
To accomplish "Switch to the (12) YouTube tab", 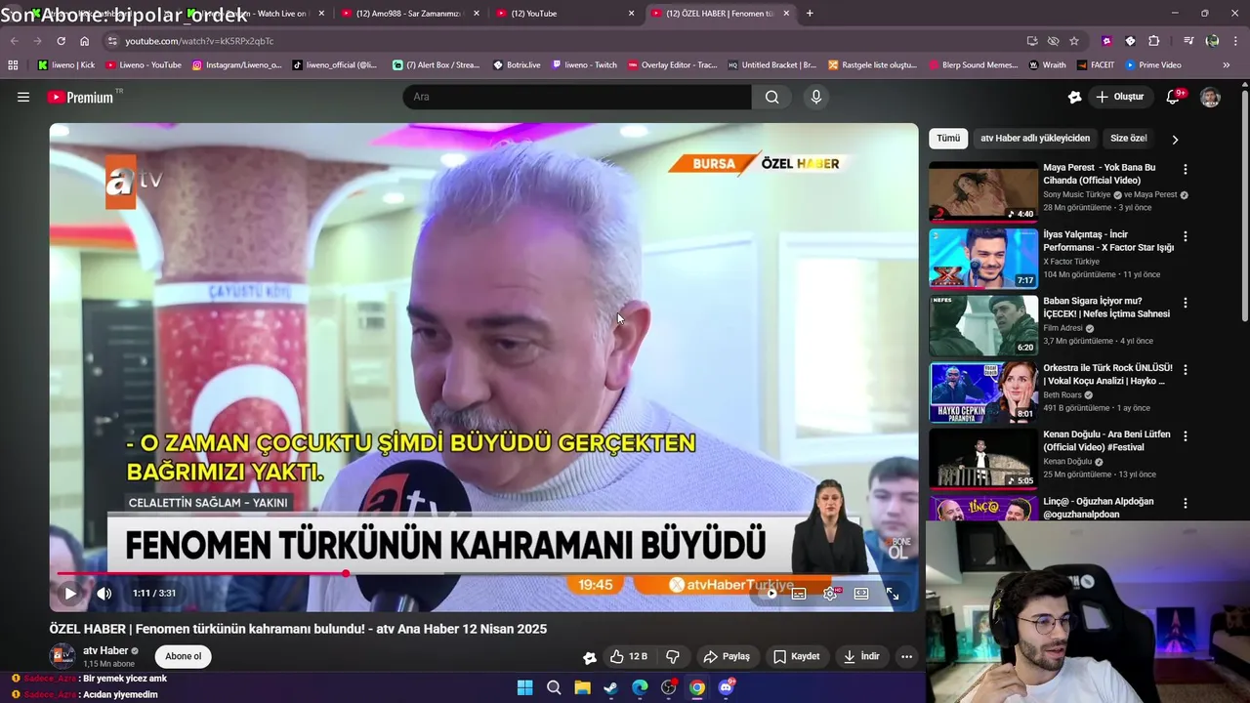I will pyautogui.click(x=563, y=14).
